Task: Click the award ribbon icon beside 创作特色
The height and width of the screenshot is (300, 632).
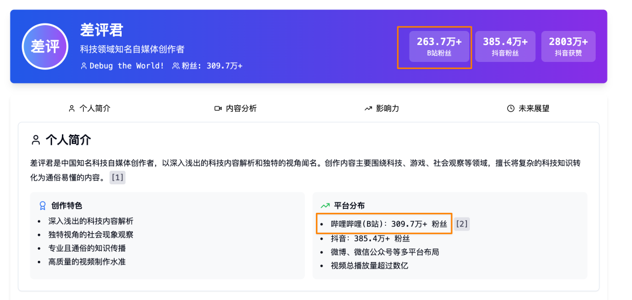Action: click(42, 206)
